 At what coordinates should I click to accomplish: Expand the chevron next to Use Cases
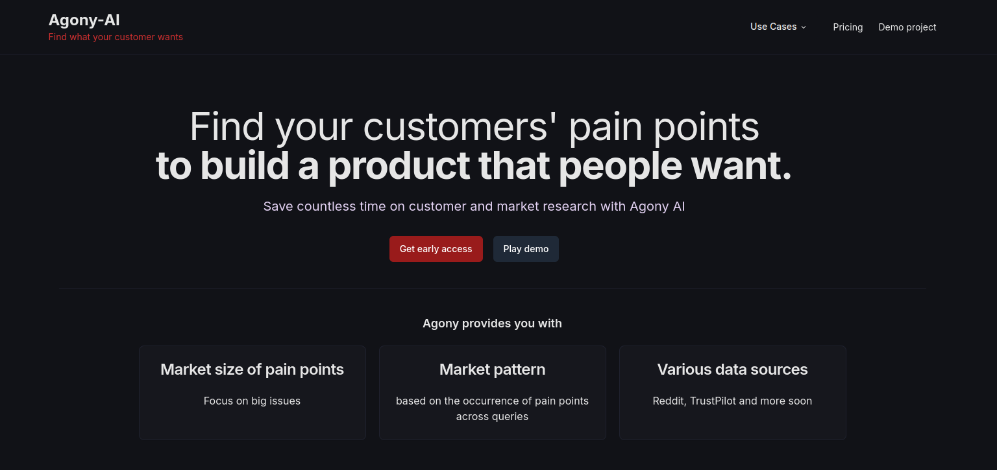coord(804,27)
